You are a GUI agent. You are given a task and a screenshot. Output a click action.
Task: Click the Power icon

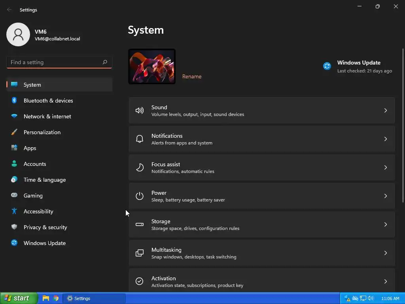(x=140, y=196)
